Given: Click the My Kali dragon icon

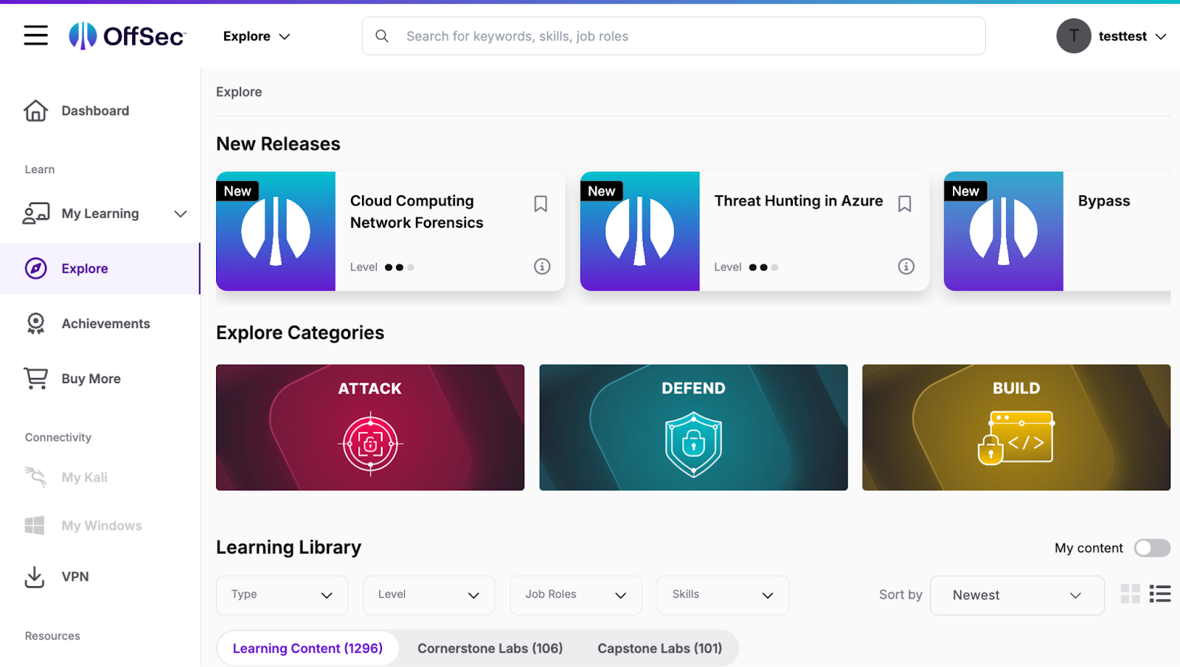Looking at the screenshot, I should coord(35,477).
